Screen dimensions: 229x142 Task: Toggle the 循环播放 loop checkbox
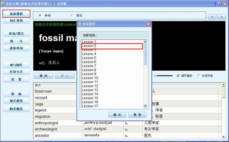click(178, 76)
